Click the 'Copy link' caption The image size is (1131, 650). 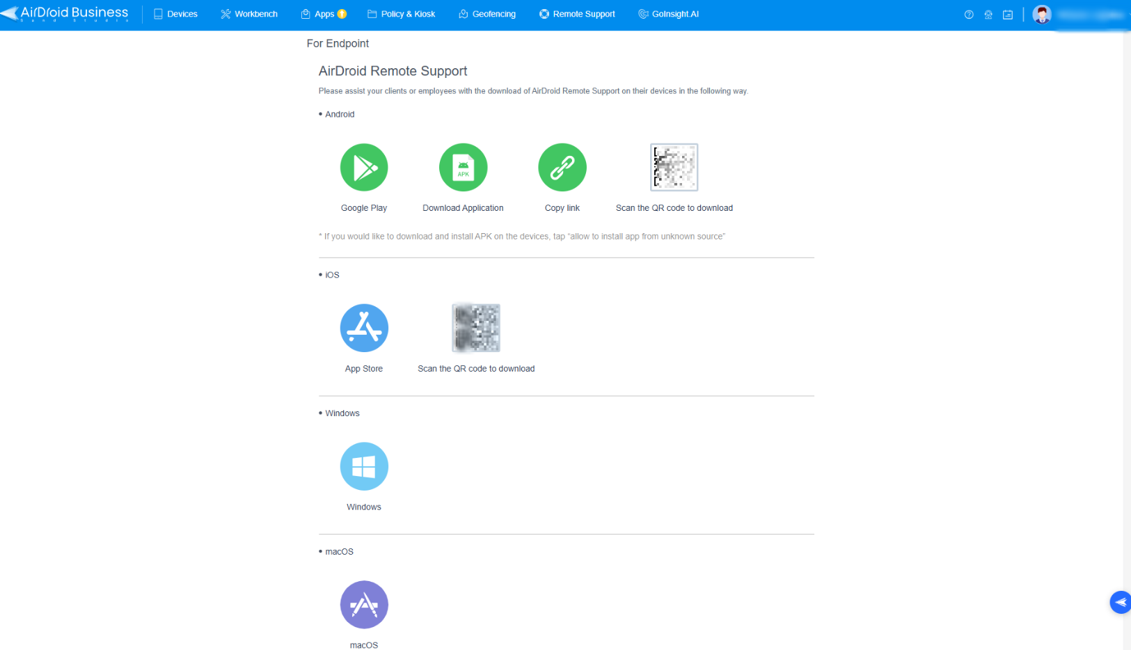pyautogui.click(x=562, y=208)
